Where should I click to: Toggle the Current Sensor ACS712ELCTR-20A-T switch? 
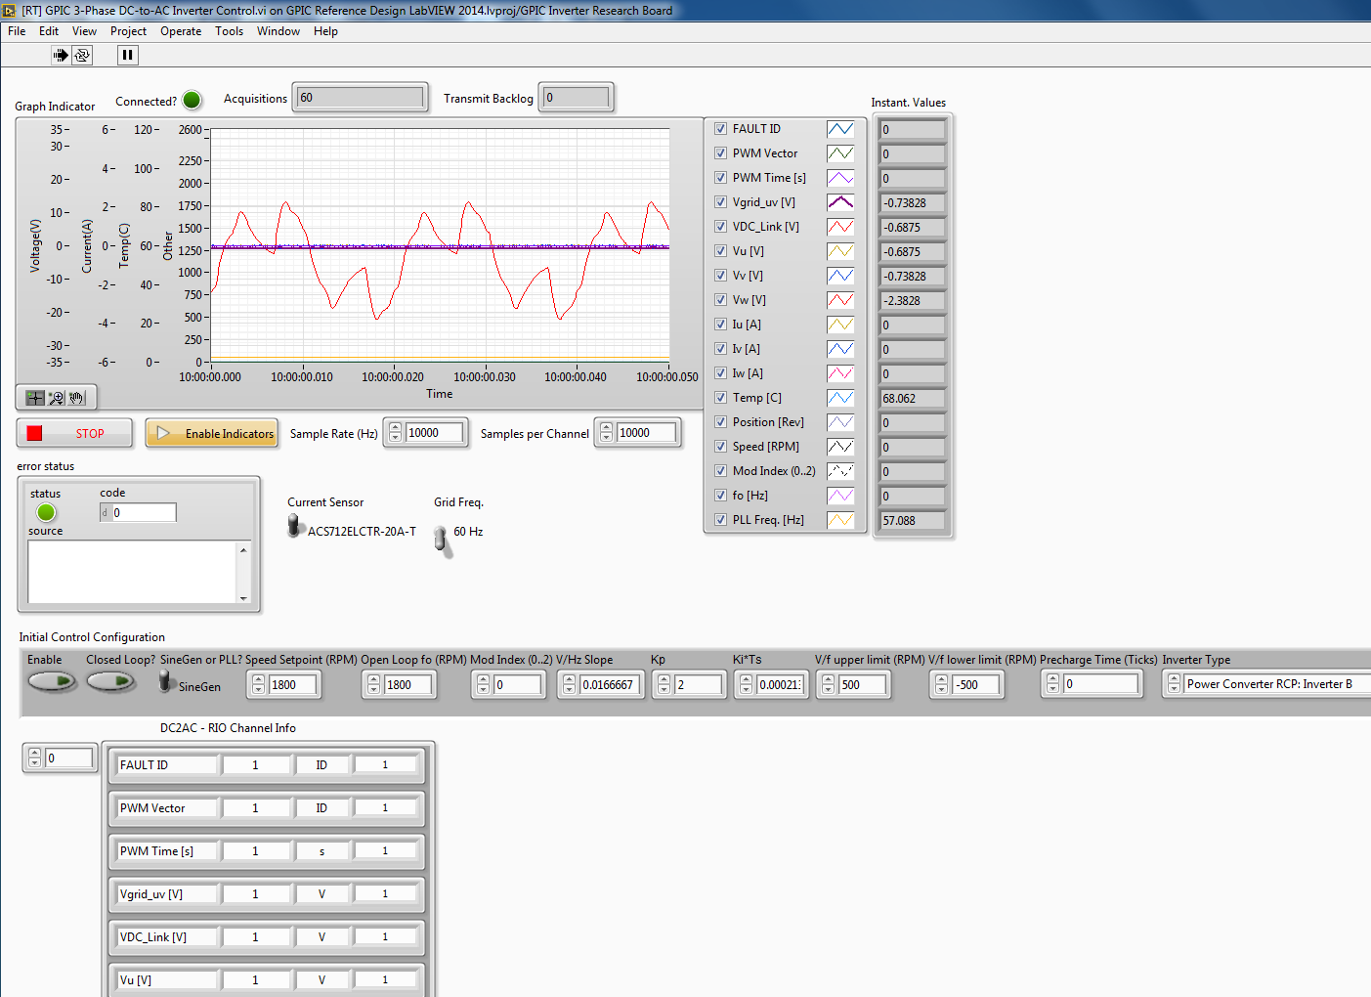(x=294, y=527)
